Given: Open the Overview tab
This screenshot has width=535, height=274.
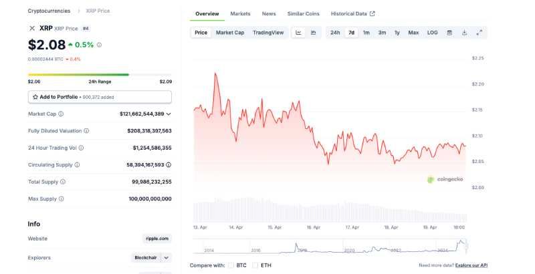Looking at the screenshot, I should point(207,13).
